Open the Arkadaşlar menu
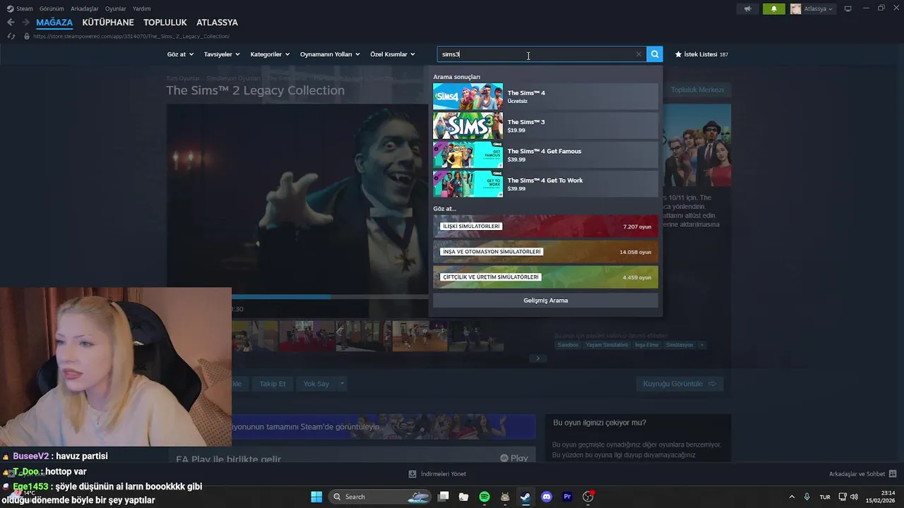Viewport: 904px width, 508px height. pos(85,8)
